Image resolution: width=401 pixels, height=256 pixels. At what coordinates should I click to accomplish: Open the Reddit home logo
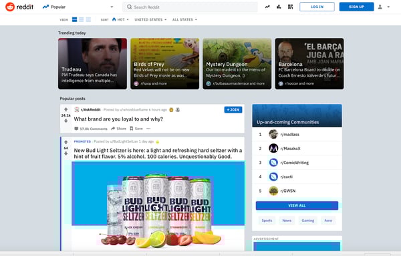coord(19,7)
